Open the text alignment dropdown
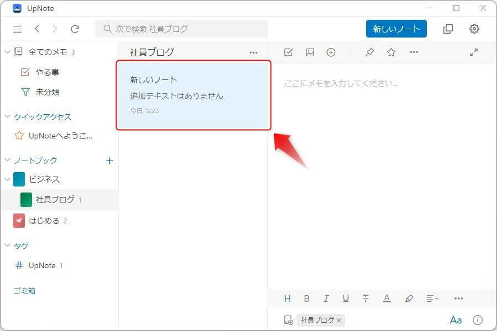This screenshot has height=331, width=497. [432, 298]
